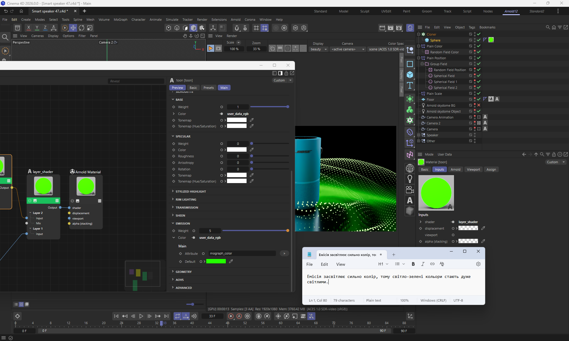Toggle Bold formatting in Notepad

tap(413, 264)
